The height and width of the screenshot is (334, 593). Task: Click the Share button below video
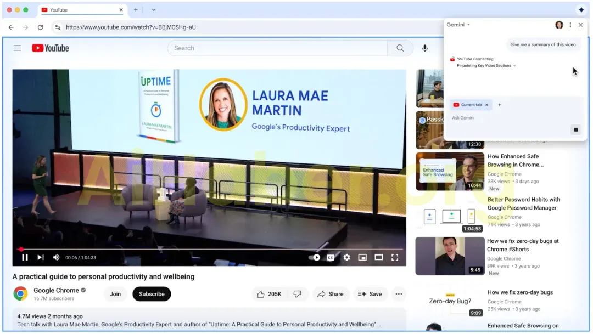coord(331,294)
